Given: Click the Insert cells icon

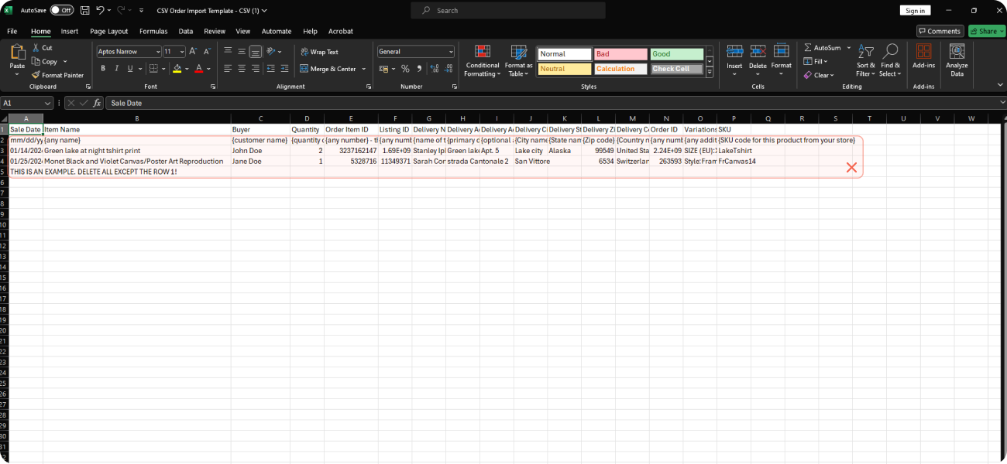Looking at the screenshot, I should [x=734, y=52].
